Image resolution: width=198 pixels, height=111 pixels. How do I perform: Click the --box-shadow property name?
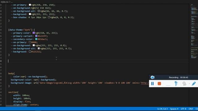[x=18, y=17]
